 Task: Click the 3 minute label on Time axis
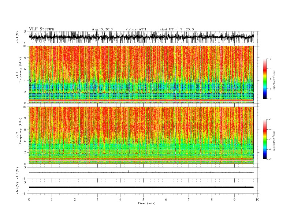click(x=97, y=199)
